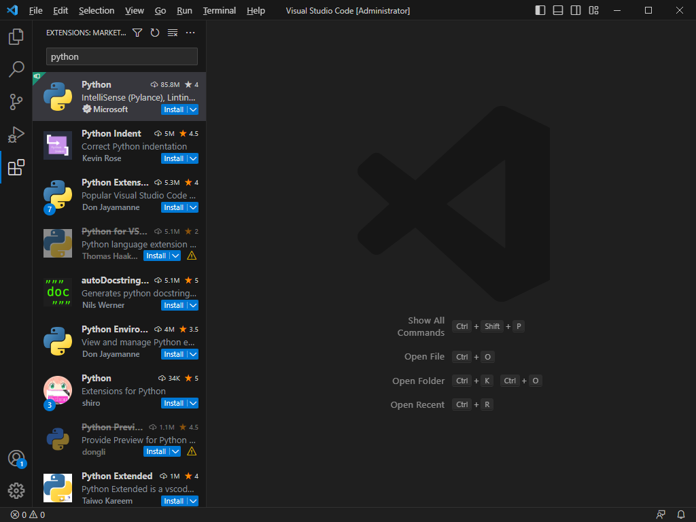Open the Explorer view in activity bar

tap(16, 37)
